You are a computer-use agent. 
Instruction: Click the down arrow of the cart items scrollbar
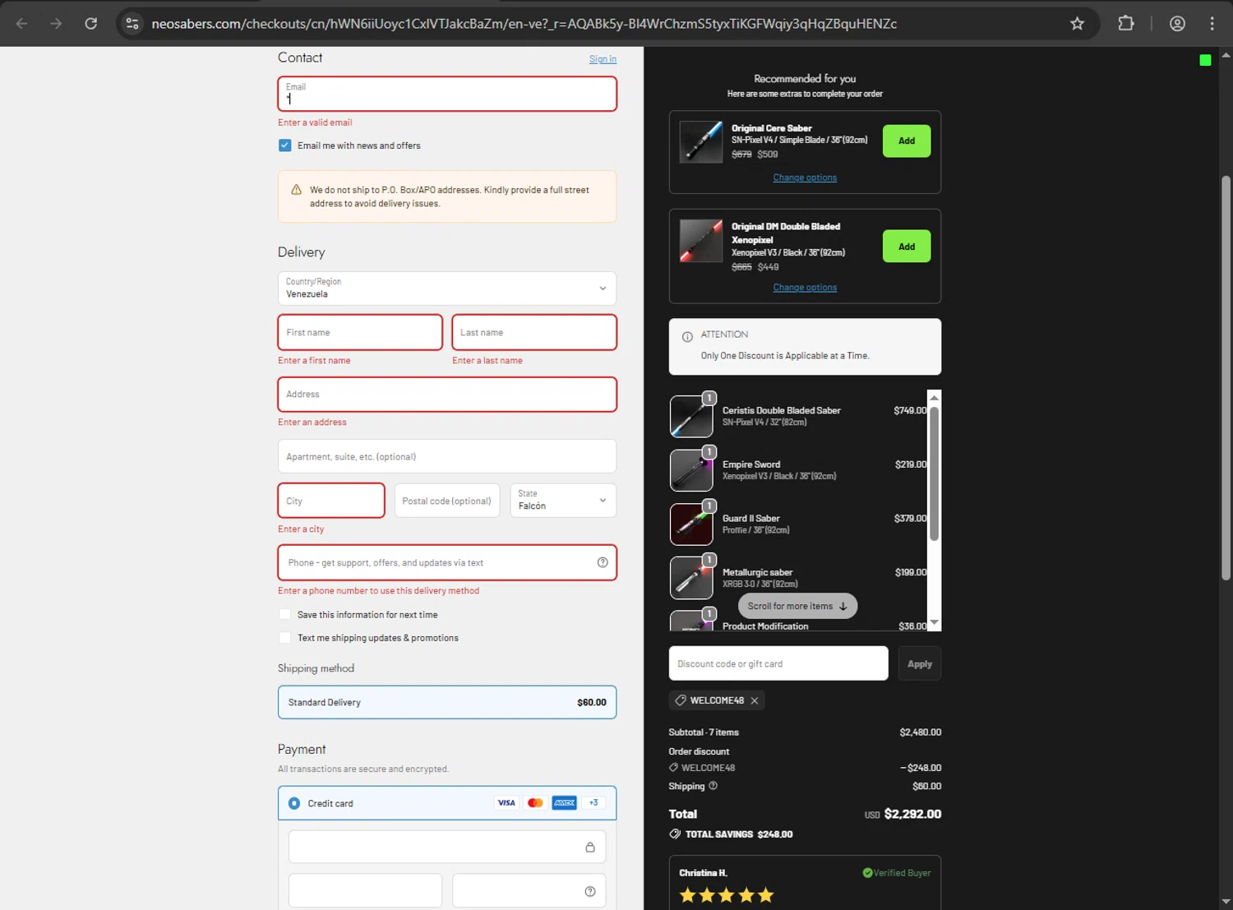tap(934, 623)
